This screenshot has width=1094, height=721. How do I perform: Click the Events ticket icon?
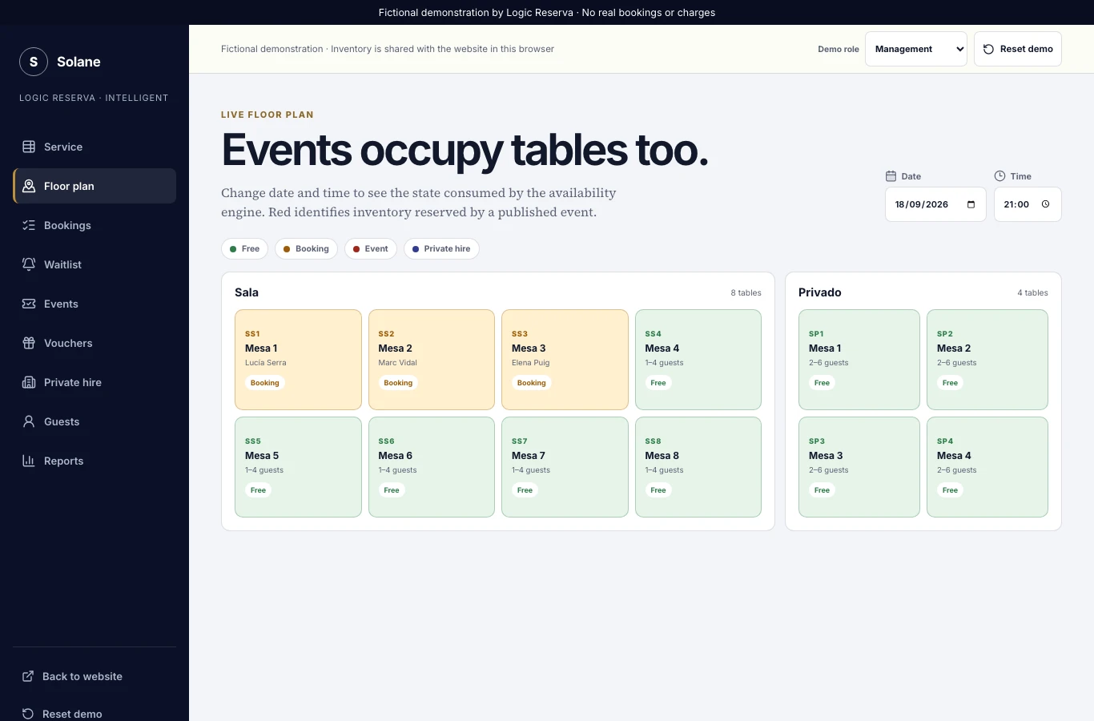[x=29, y=304]
